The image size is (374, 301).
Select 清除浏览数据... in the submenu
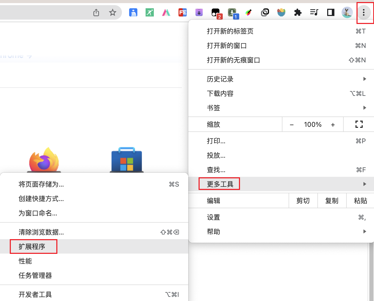point(94,232)
